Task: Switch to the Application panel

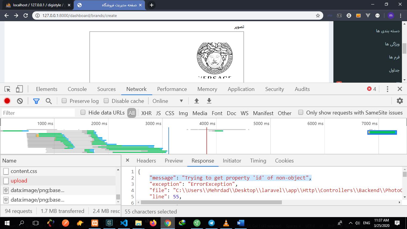Action: (241, 89)
